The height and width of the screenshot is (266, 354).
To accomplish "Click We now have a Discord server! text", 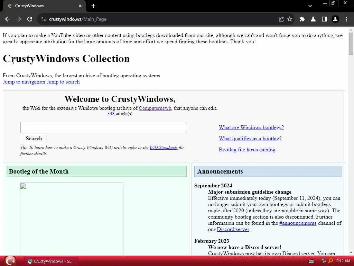I will (245, 247).
